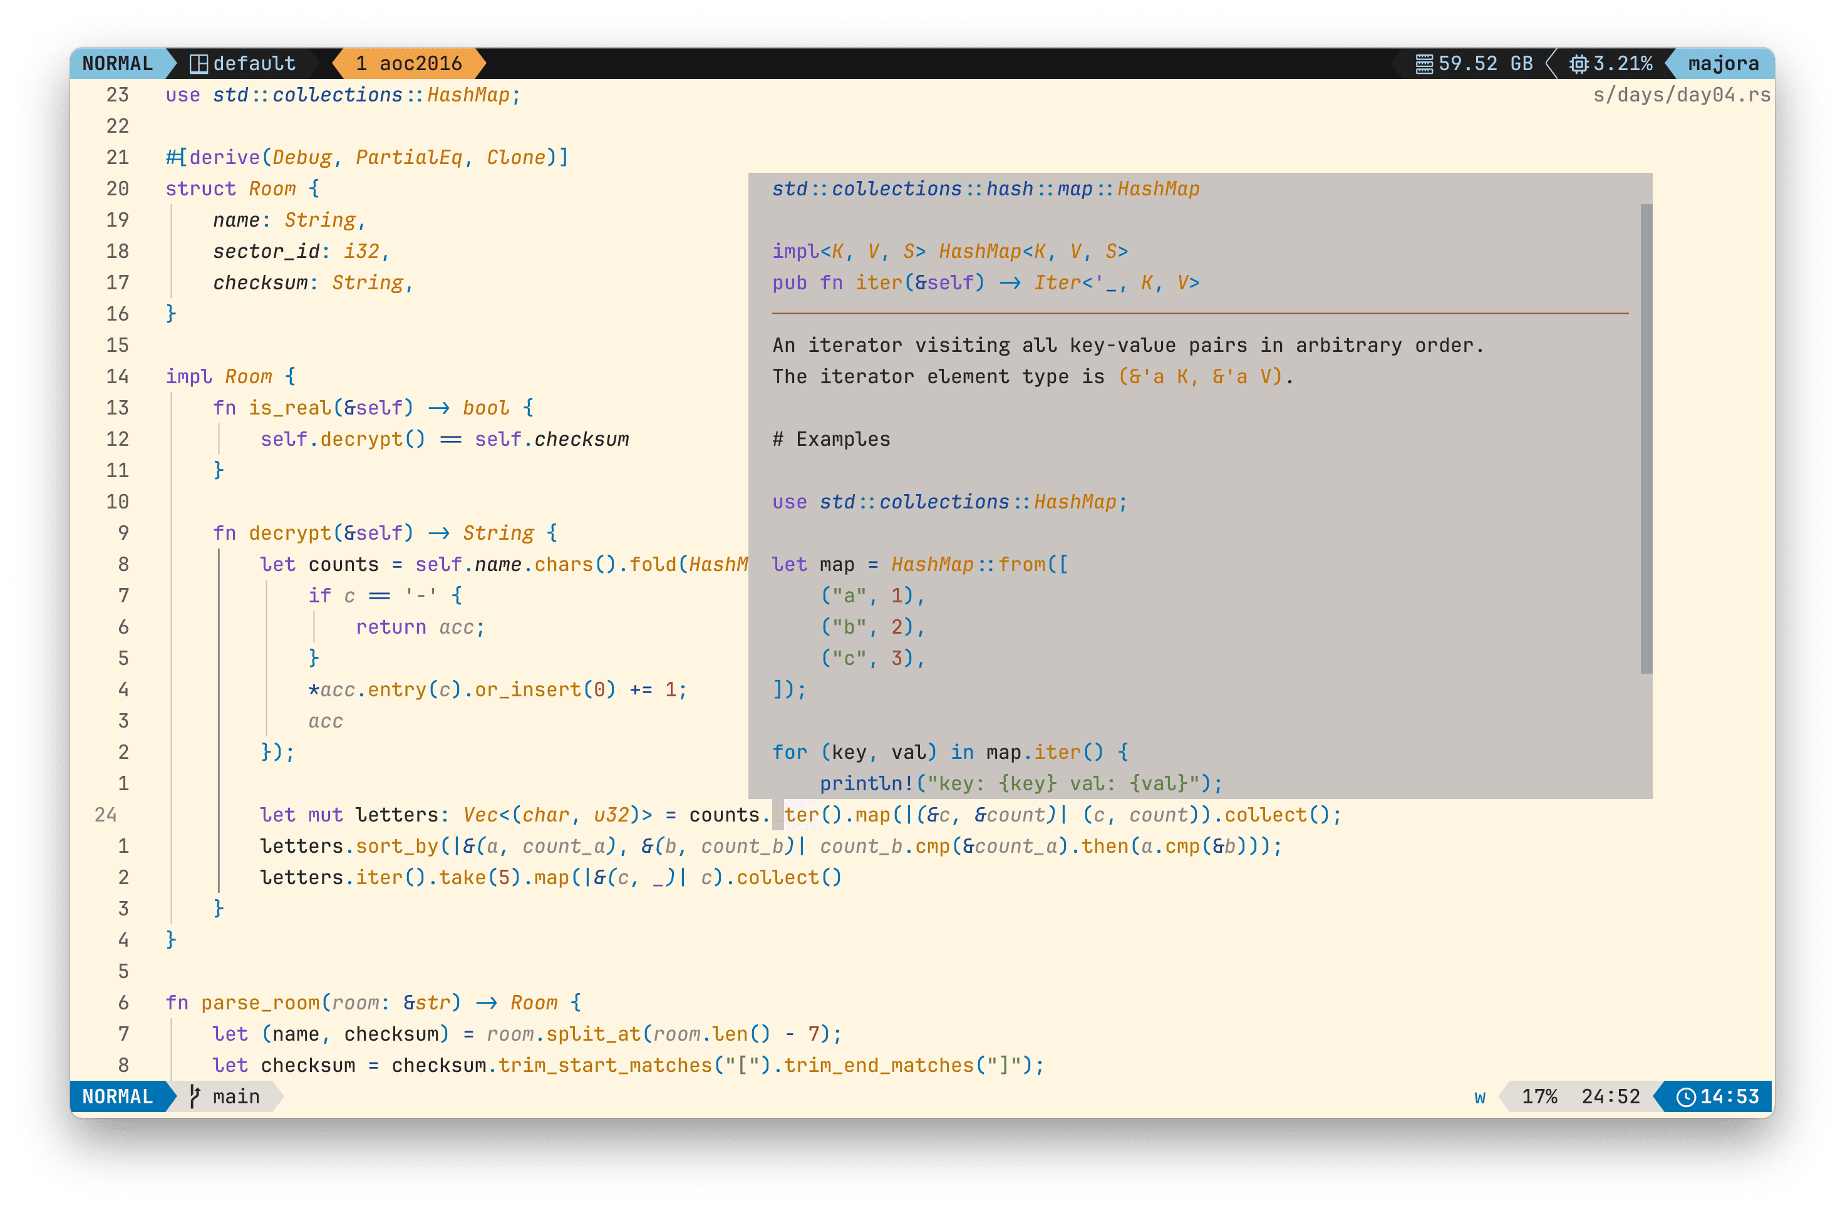Click the 'trim_start_matches' line
The width and height of the screenshot is (1845, 1211).
[629, 1065]
